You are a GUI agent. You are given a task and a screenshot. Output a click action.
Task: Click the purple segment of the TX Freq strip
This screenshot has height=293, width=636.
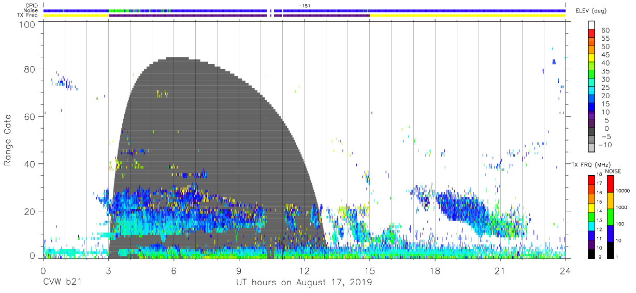[239, 16]
